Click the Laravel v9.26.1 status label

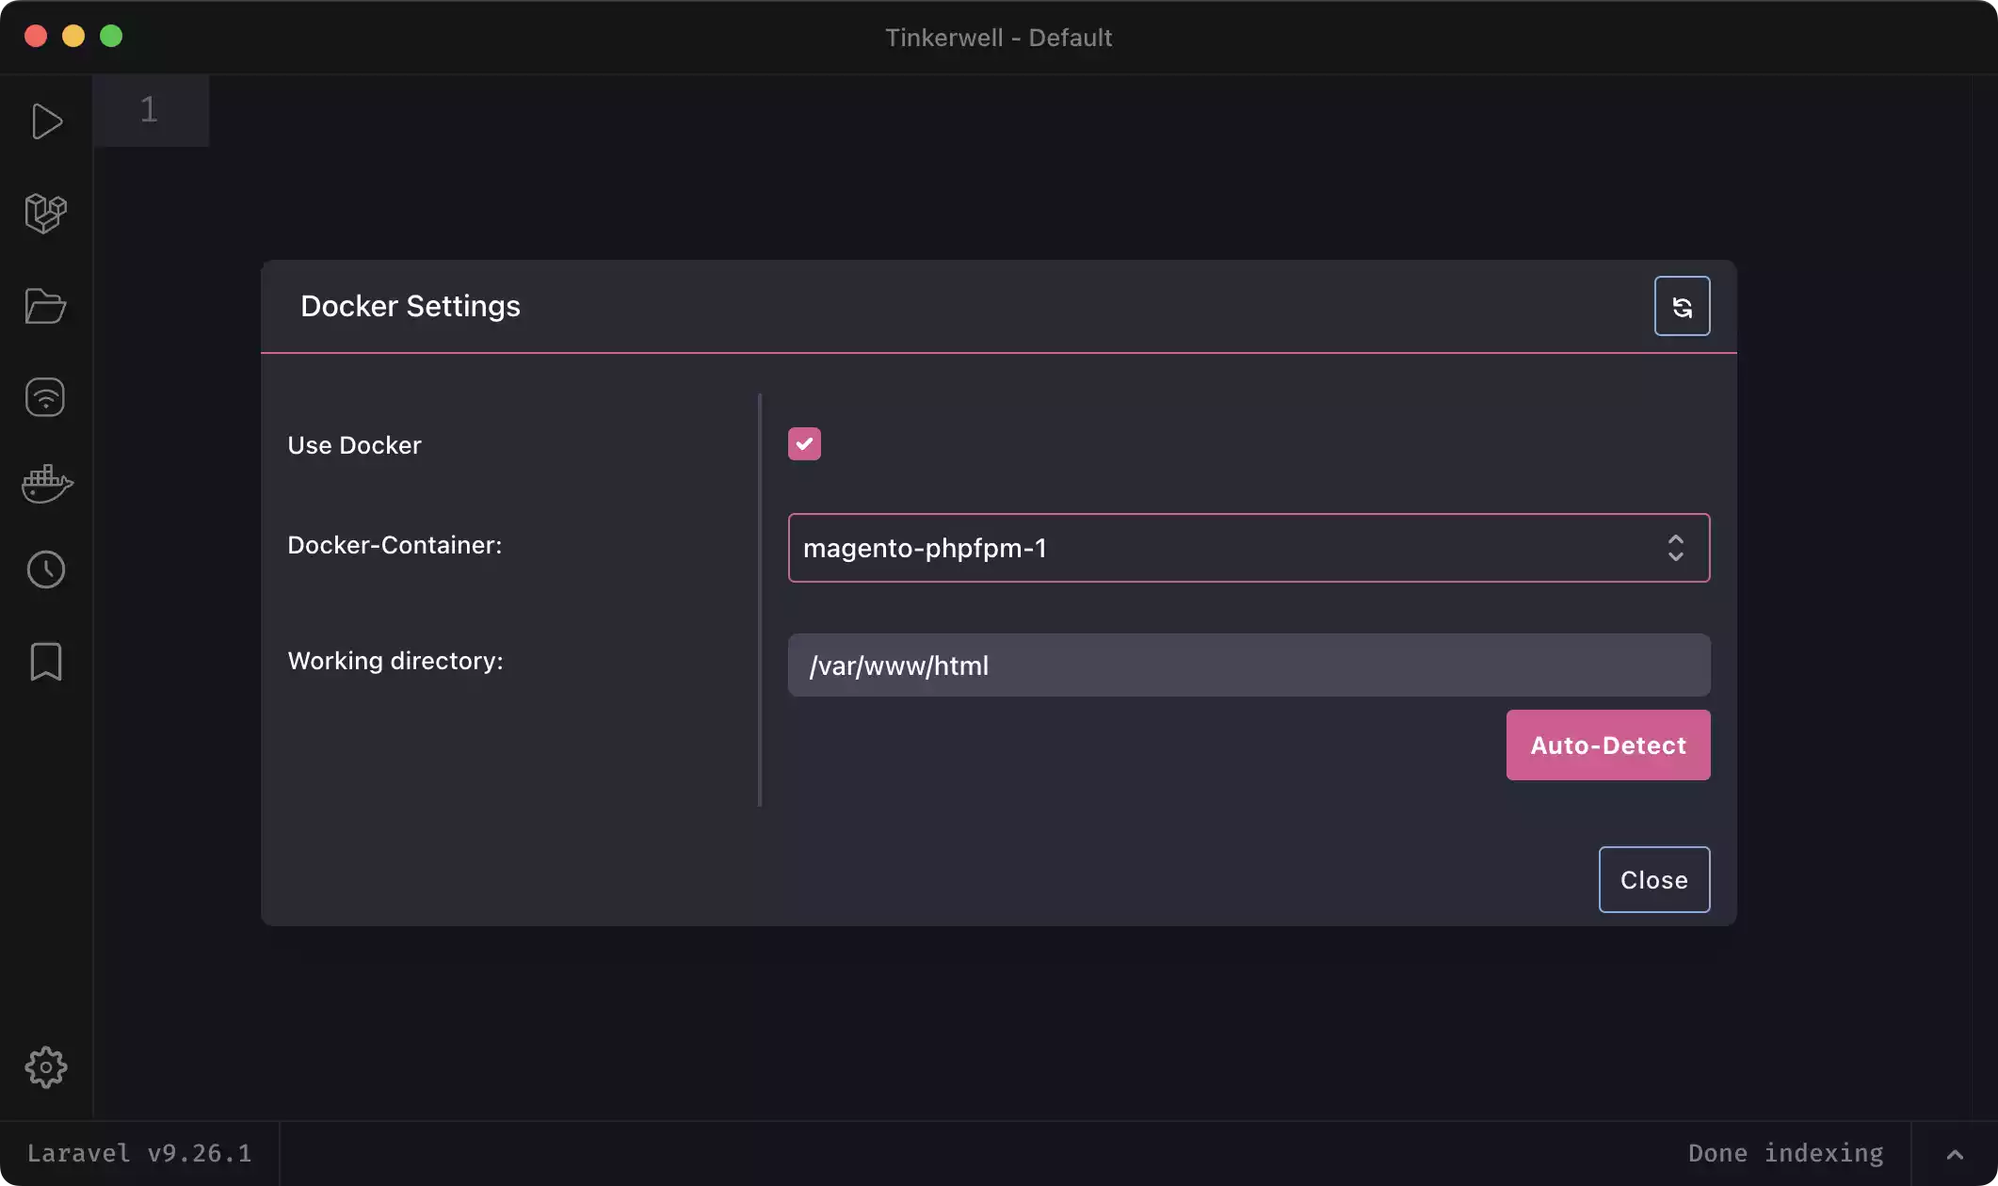pos(139,1154)
